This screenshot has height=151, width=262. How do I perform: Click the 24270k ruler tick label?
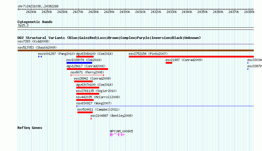(78, 12)
